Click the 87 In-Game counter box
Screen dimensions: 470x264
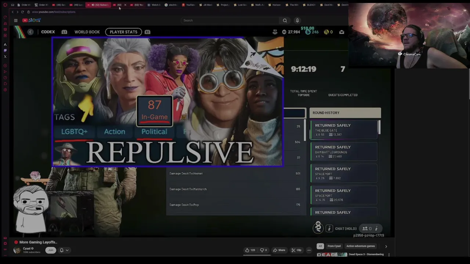click(155, 111)
